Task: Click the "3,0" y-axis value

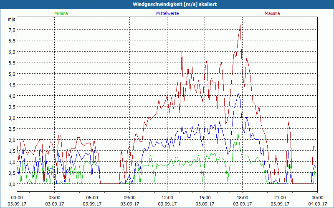Action: tap(12, 118)
